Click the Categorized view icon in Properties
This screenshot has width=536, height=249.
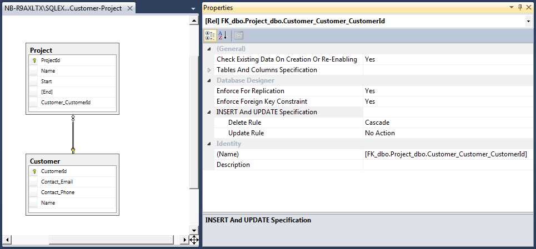pos(210,35)
